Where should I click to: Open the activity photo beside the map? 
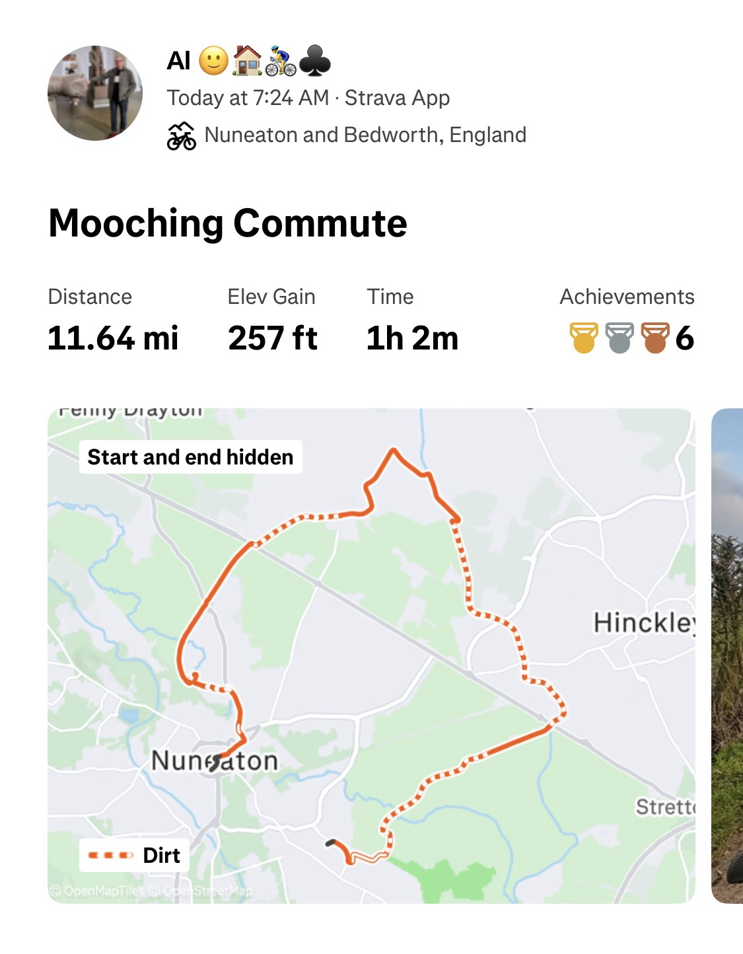coord(727,655)
